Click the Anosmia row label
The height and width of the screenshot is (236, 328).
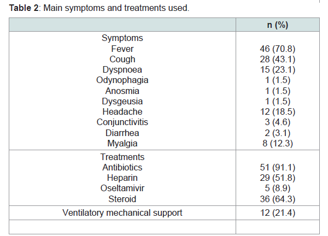click(x=122, y=91)
